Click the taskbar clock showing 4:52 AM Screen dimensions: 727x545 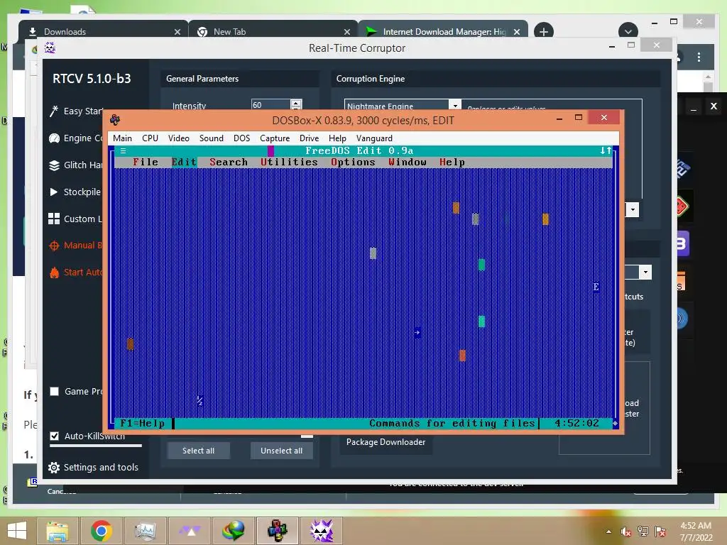point(696,532)
